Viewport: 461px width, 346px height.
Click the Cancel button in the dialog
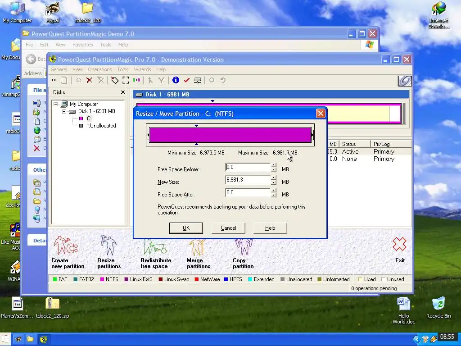[228, 228]
